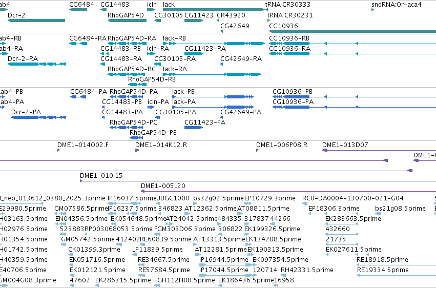The width and height of the screenshot is (436, 288).
Task: Select the RhoGAP54D-RA transcript label
Action: point(132,38)
